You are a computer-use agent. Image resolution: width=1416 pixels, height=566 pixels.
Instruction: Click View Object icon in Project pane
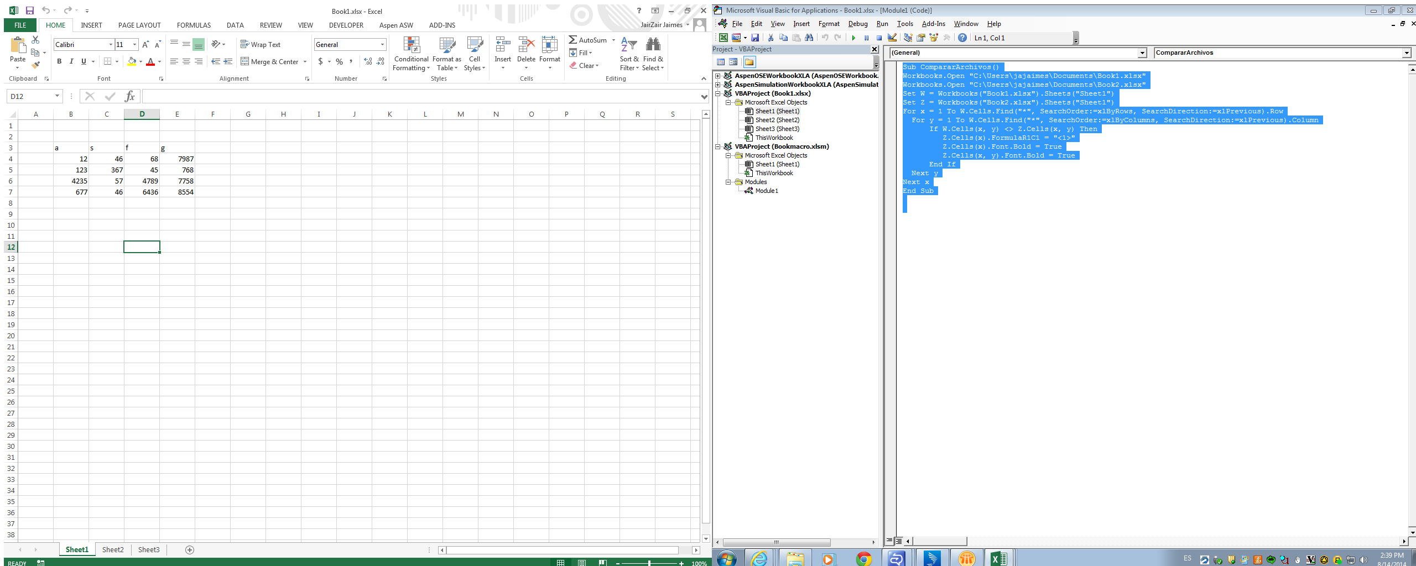(x=733, y=62)
